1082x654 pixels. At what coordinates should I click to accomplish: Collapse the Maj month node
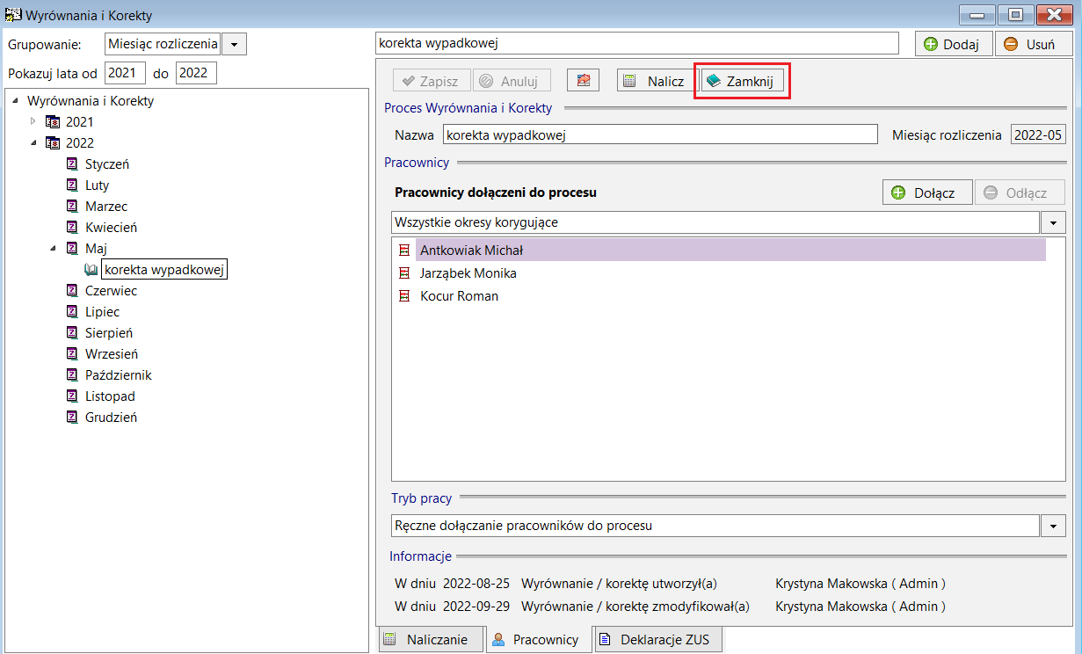54,249
